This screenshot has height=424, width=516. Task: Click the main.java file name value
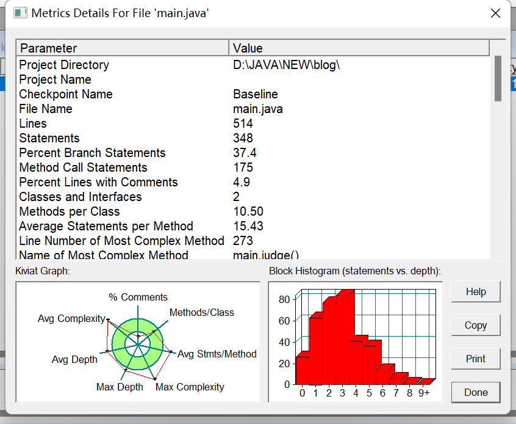click(257, 109)
